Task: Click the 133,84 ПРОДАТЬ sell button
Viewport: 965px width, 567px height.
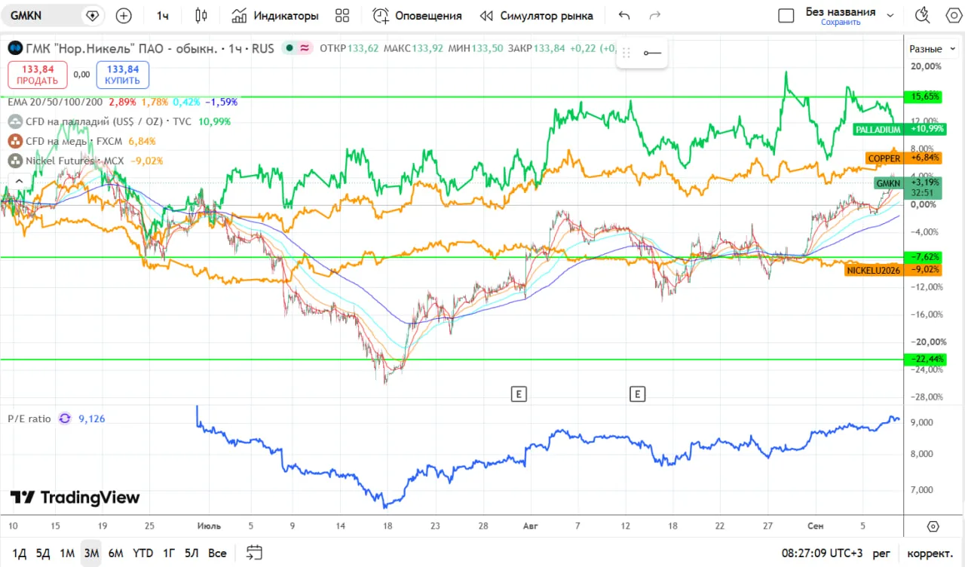Action: [x=38, y=75]
